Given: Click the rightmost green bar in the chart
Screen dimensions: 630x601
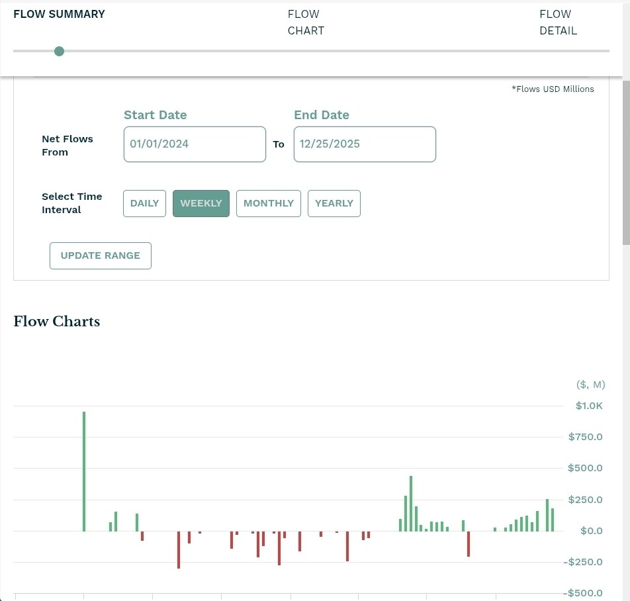Looking at the screenshot, I should pyautogui.click(x=553, y=520).
